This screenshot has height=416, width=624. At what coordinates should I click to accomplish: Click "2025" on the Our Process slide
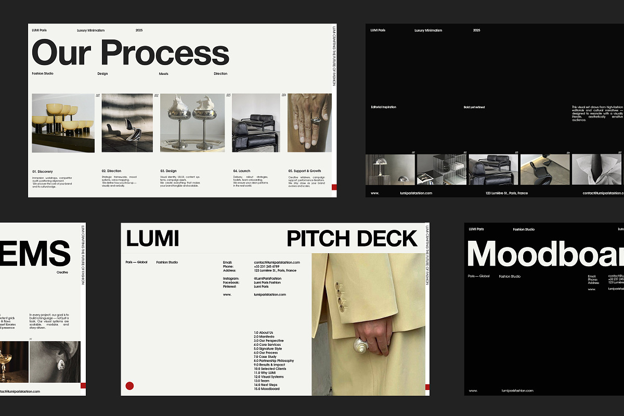pos(139,30)
